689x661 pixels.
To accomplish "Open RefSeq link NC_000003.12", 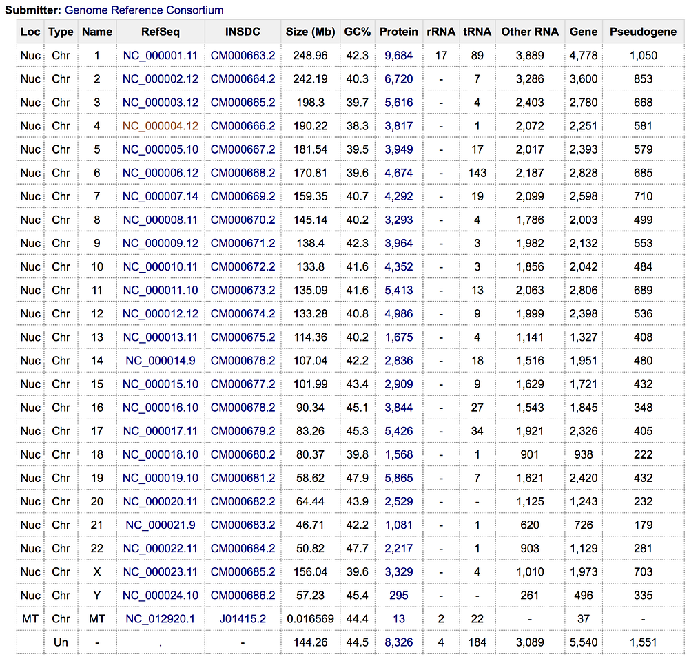I will [x=161, y=103].
